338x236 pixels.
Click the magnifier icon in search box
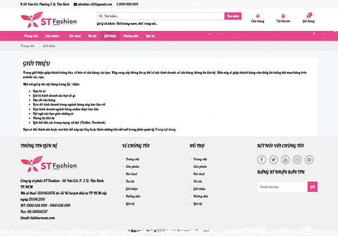pyautogui.click(x=100, y=16)
